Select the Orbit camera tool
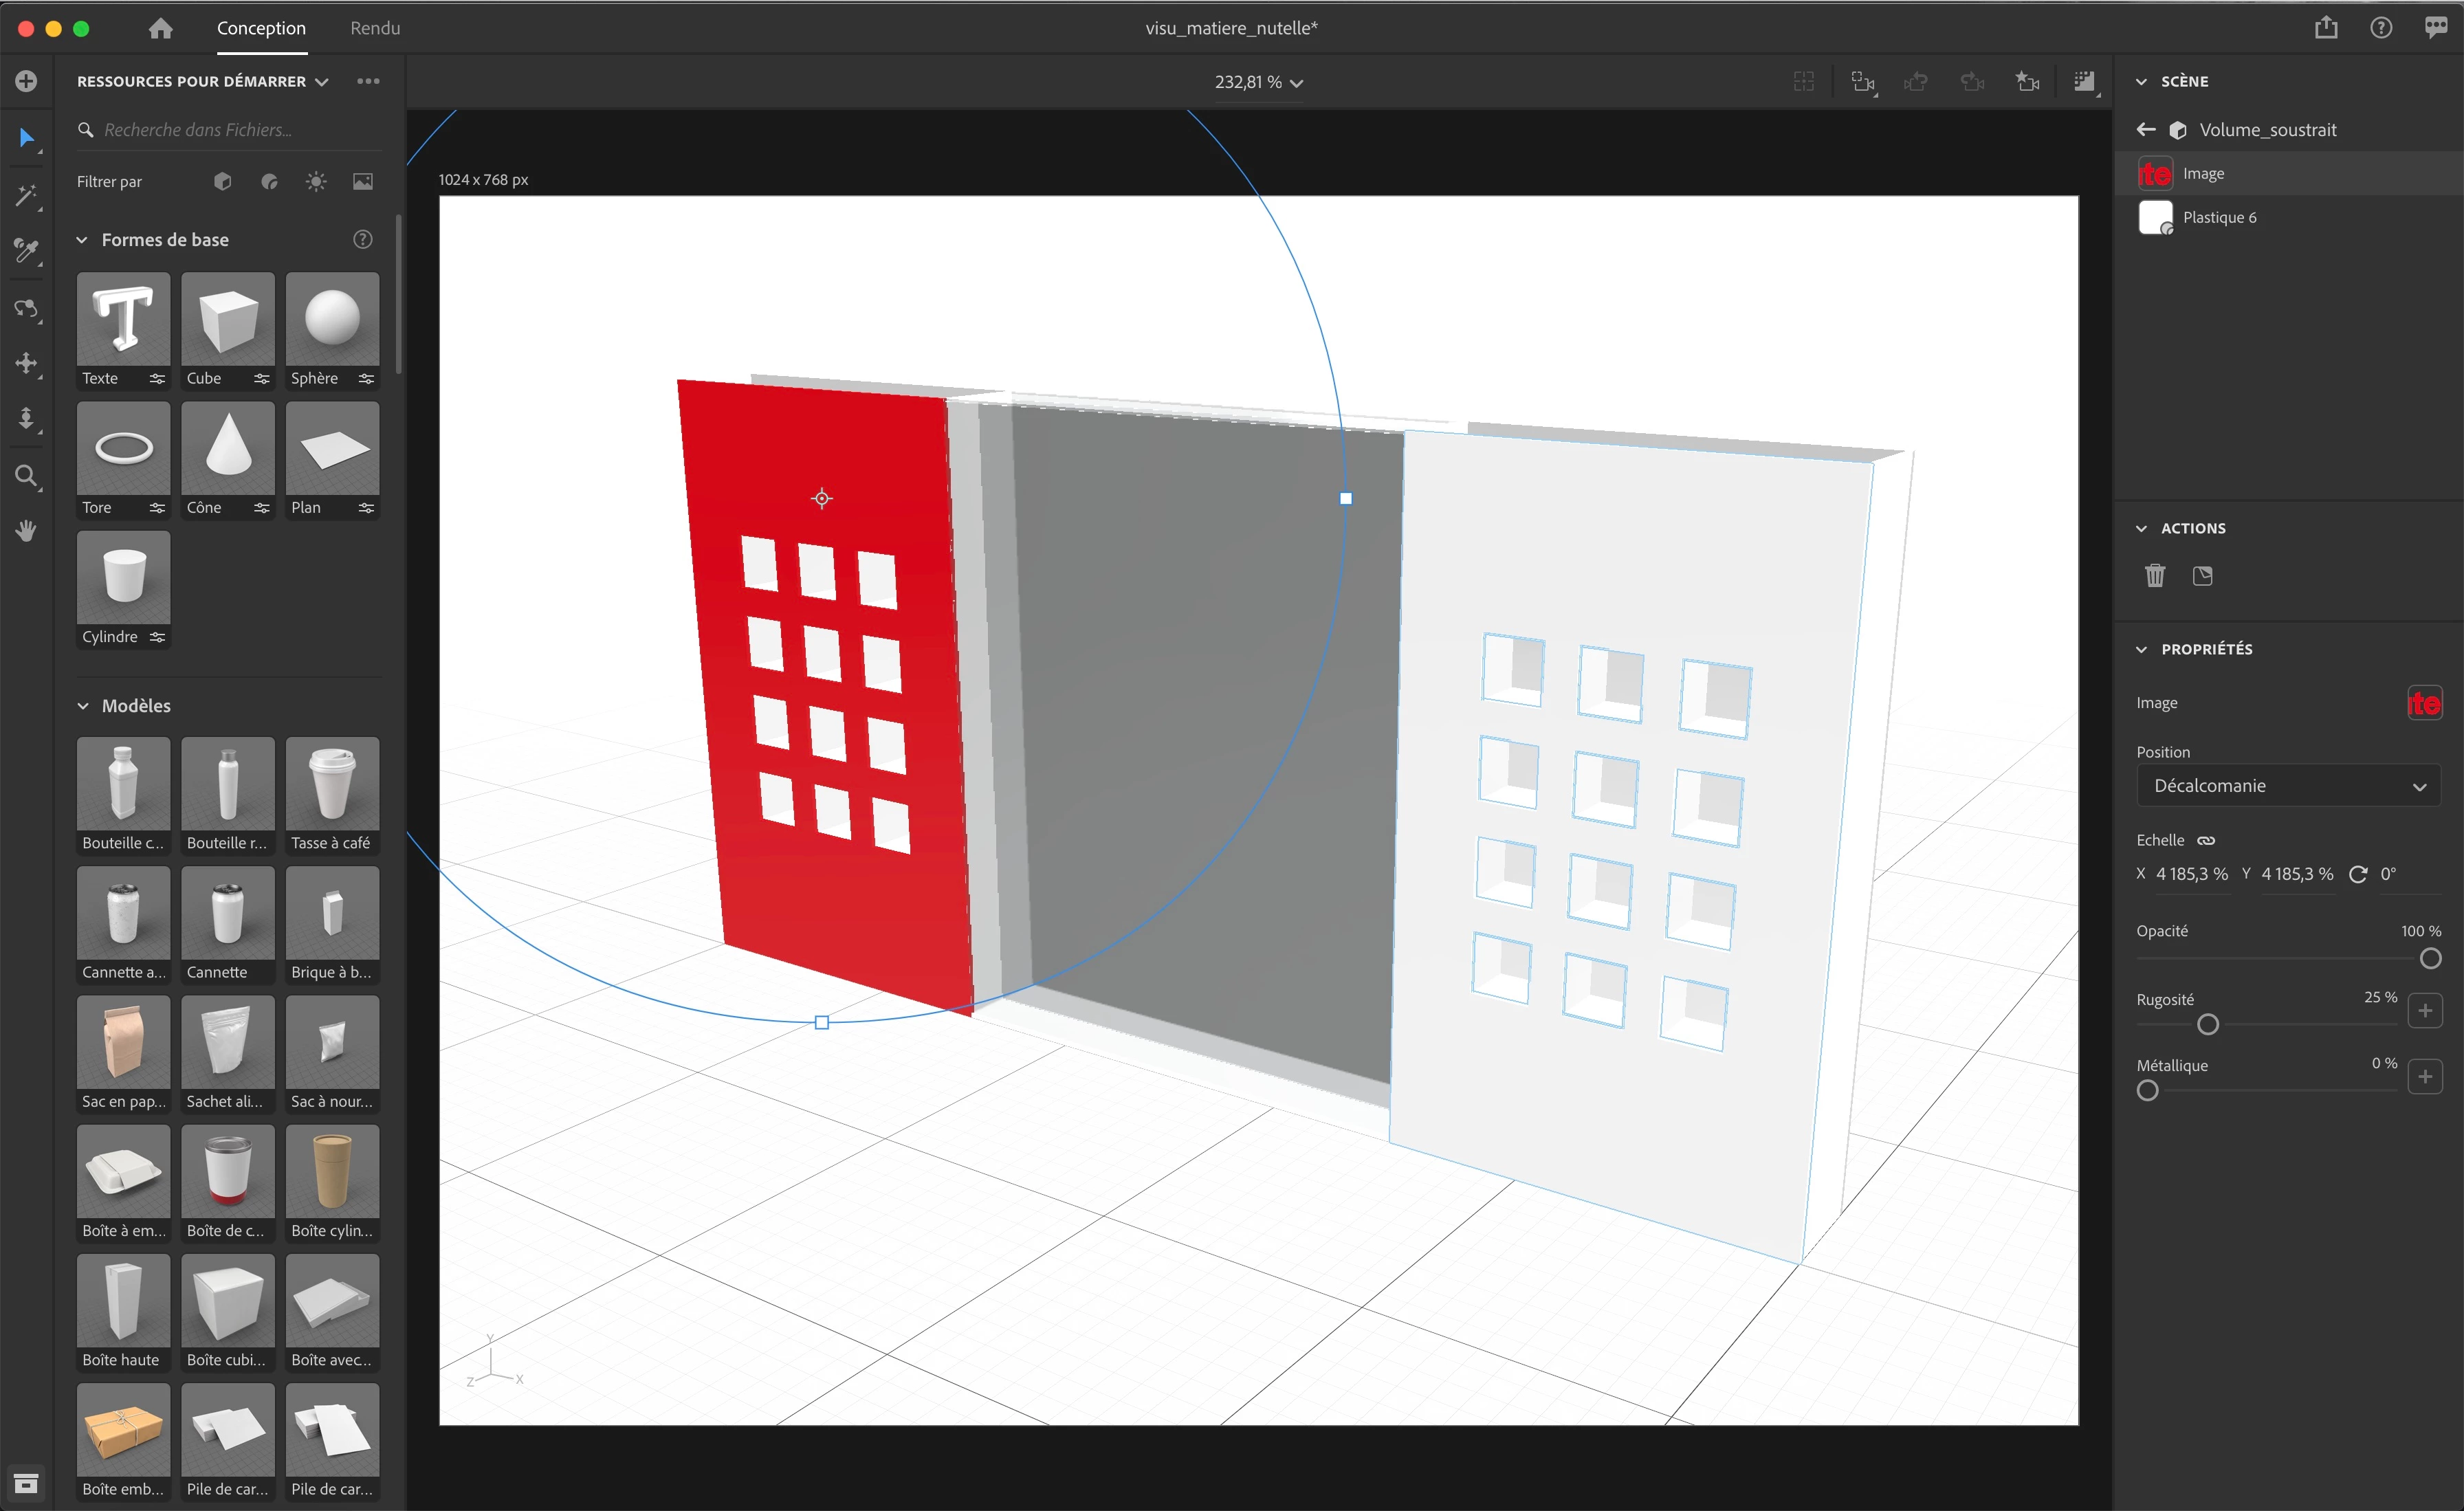The height and width of the screenshot is (1511, 2464). pos(26,308)
